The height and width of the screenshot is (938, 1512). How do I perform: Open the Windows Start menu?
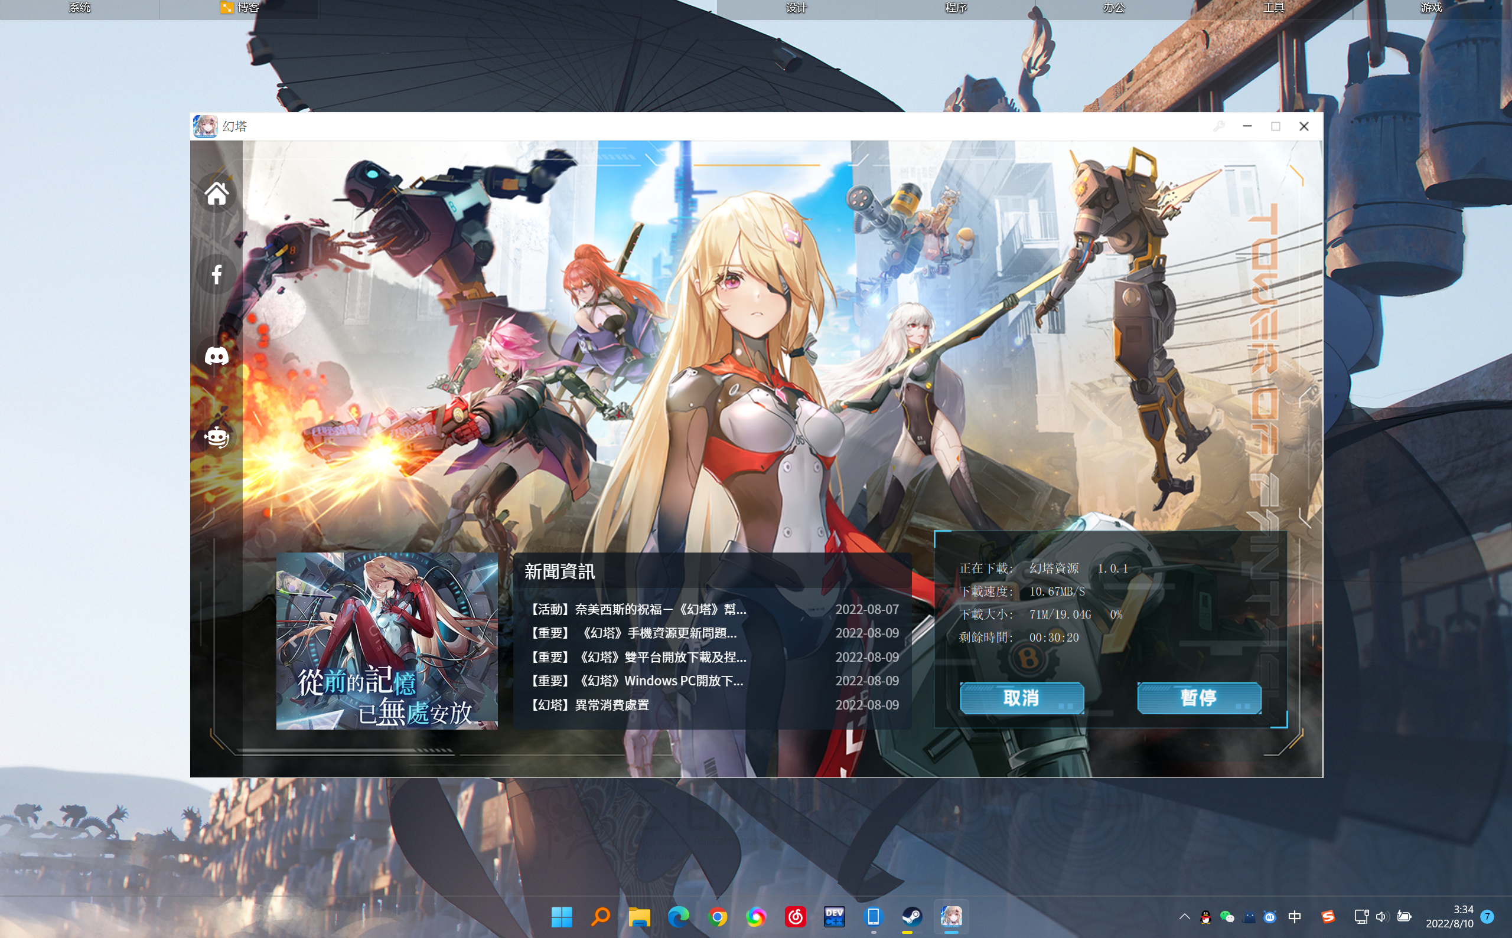click(562, 916)
